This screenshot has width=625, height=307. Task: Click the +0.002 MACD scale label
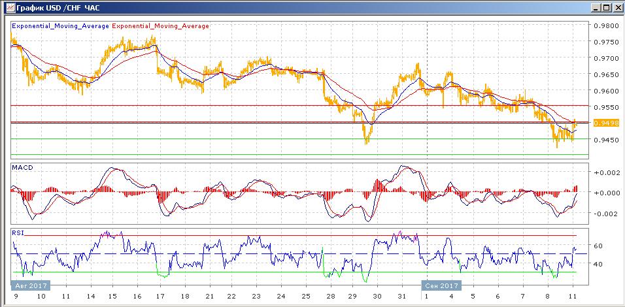coord(603,172)
